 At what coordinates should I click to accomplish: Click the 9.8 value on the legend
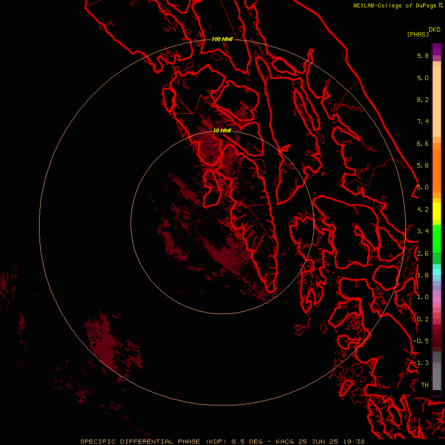pyautogui.click(x=423, y=55)
